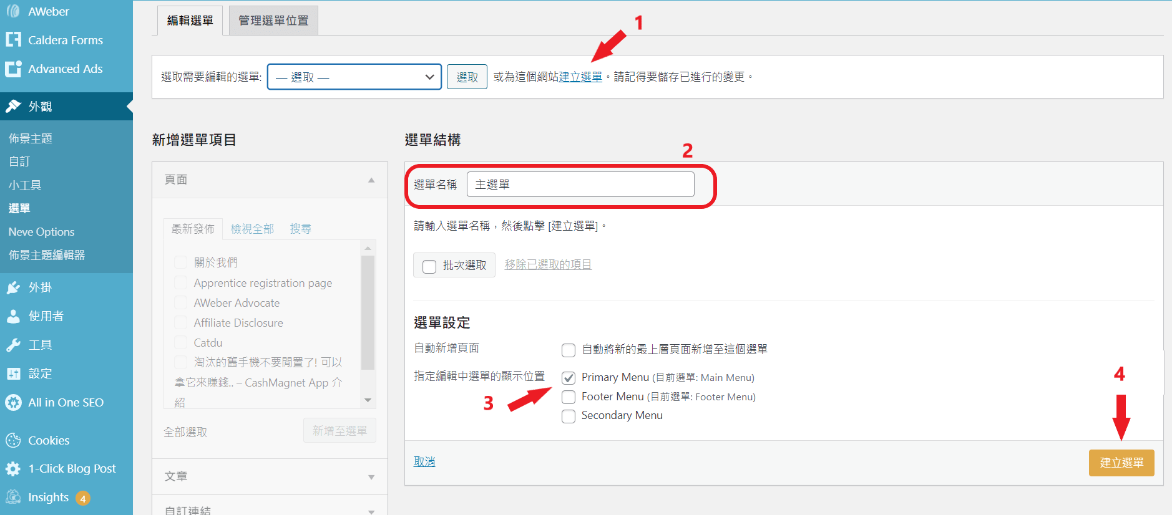Click the 新增至選單 button
This screenshot has width=1172, height=515.
339,431
